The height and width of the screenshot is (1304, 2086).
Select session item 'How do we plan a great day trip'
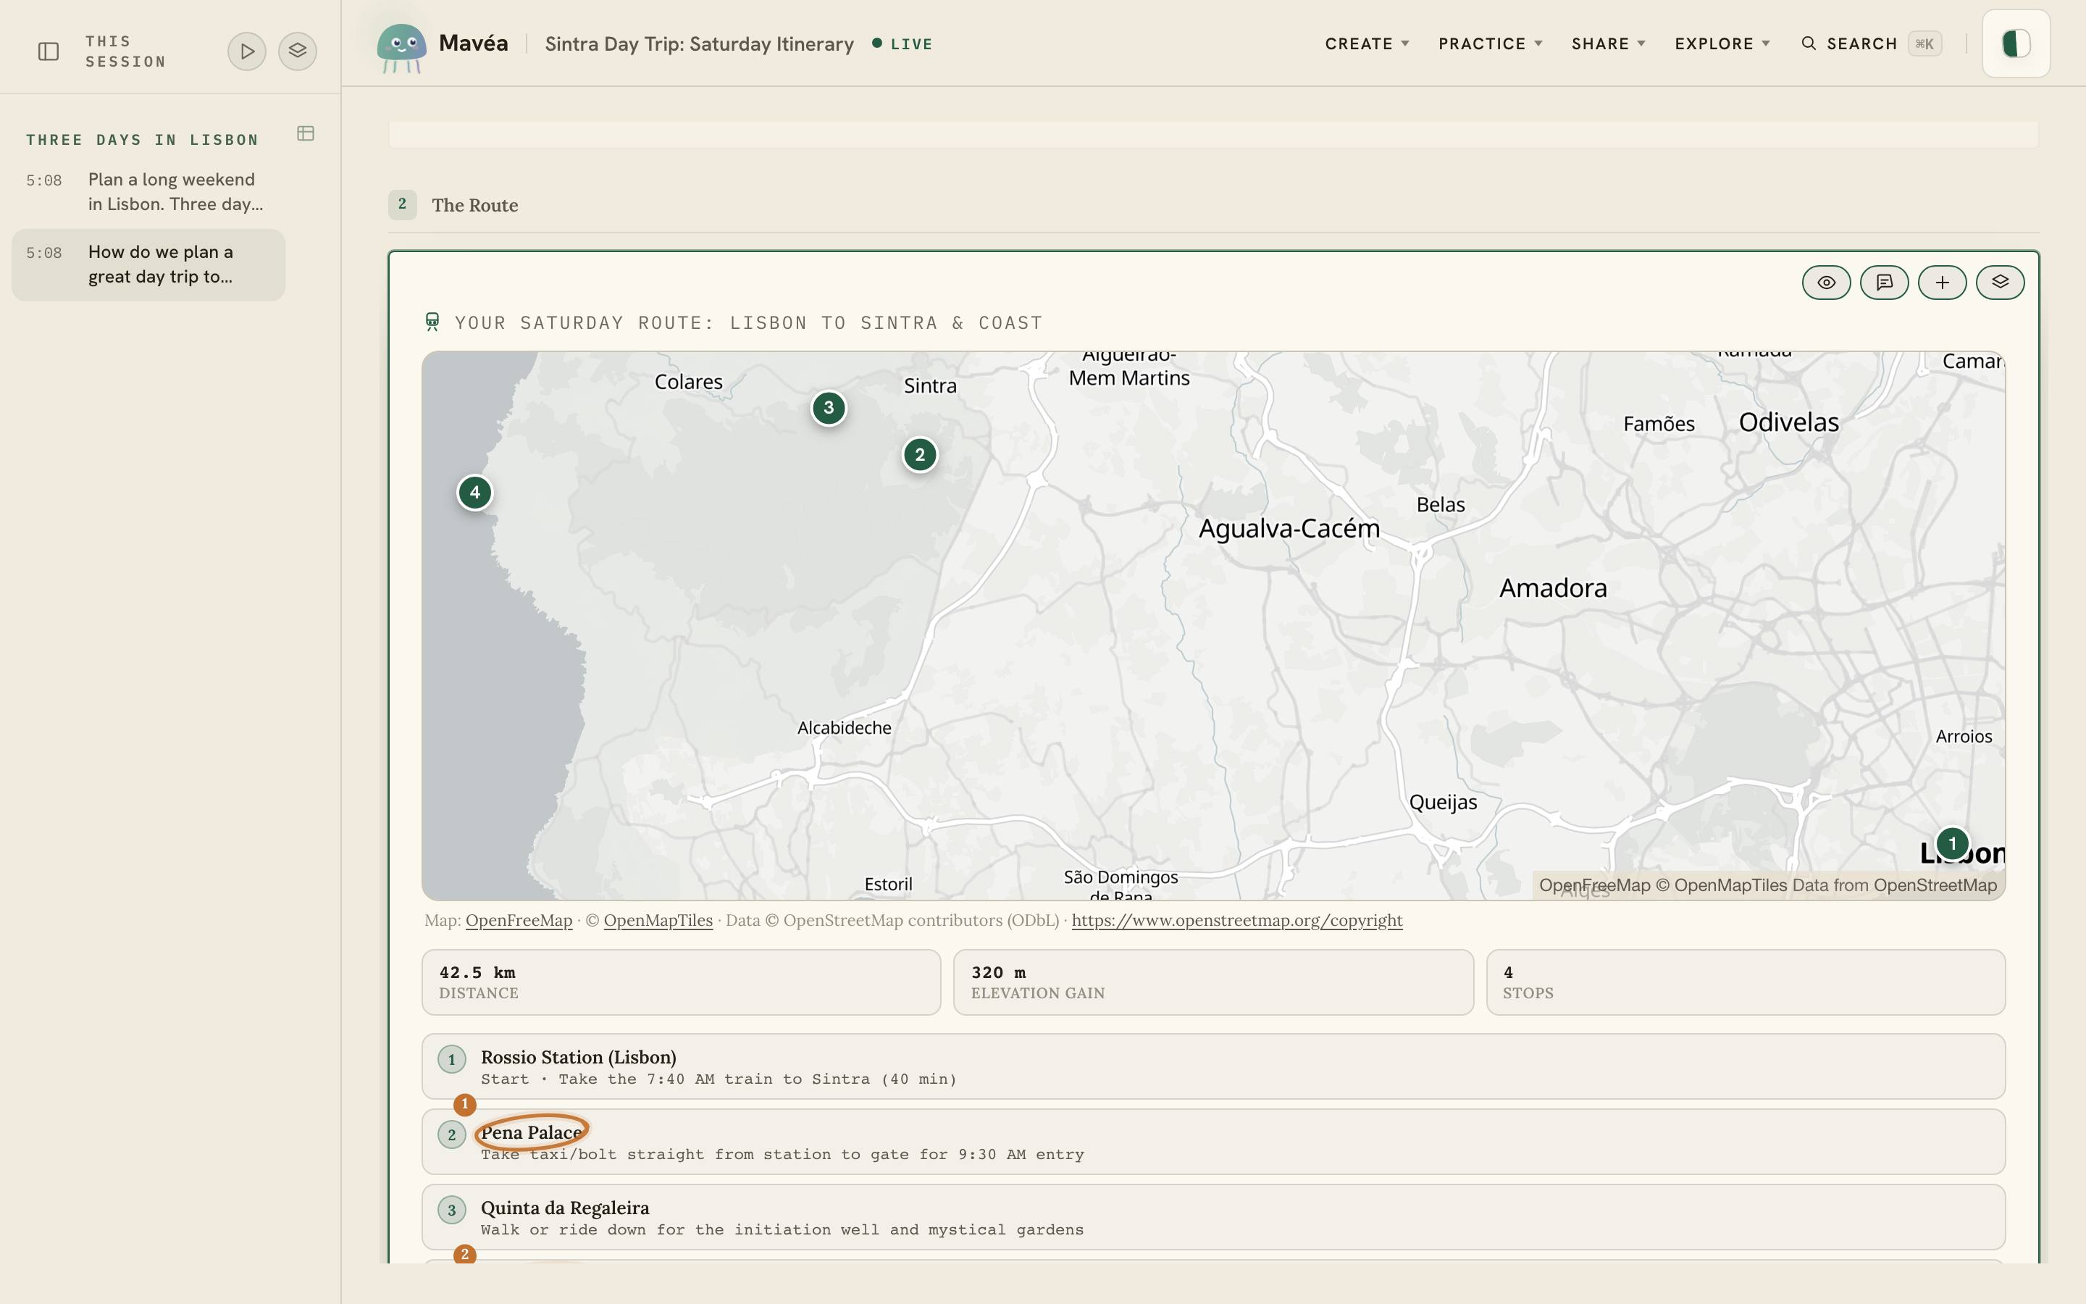point(148,264)
